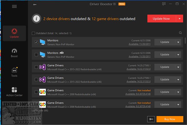Click Visual C++ 2015-2022 (x64) icon

pos(43,67)
